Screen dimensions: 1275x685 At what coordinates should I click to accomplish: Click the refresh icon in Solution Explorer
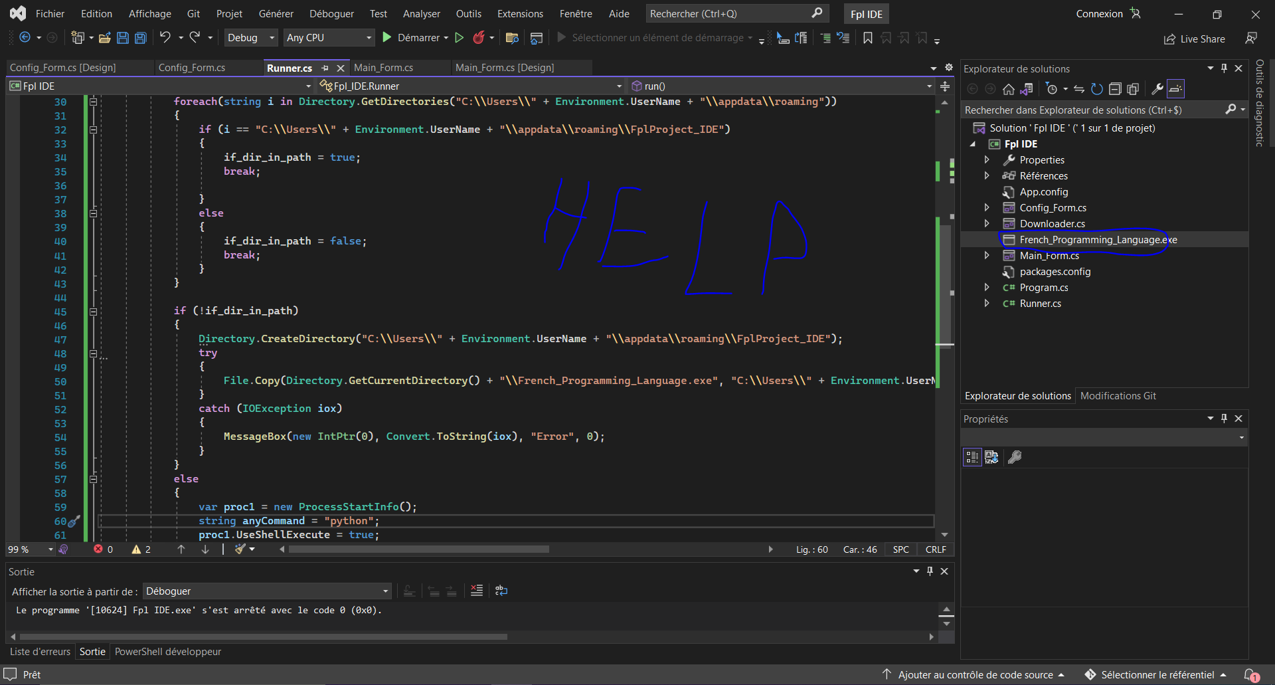(x=1097, y=89)
